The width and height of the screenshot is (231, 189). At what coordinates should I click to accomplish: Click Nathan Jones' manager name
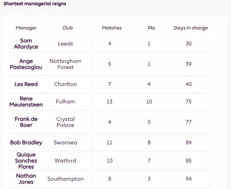click(26, 179)
